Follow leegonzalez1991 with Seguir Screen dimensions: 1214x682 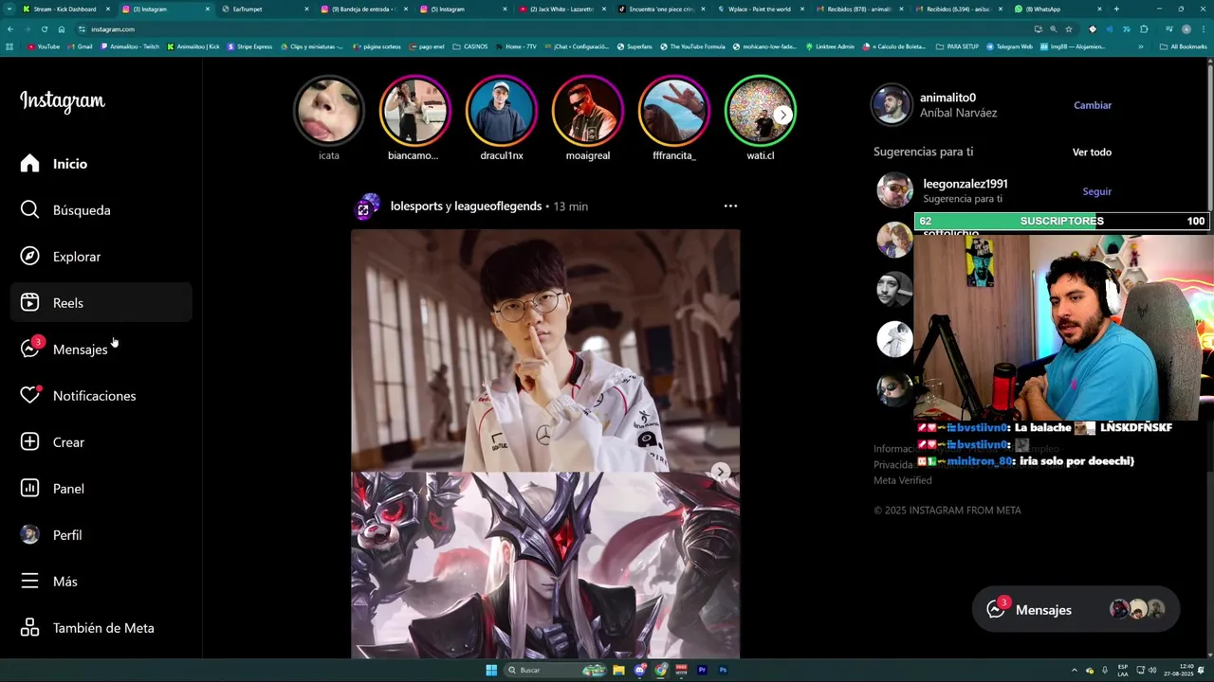1097,191
